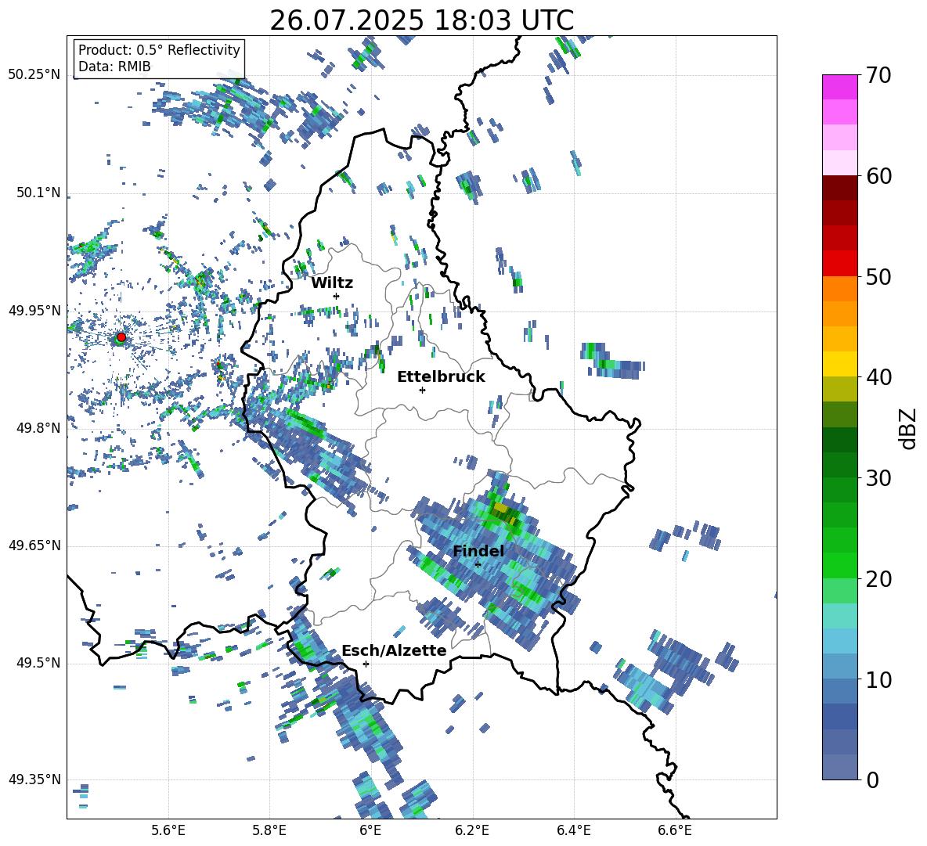Click the 50.25°N latitude label
Screen dimensions: 927x846
coord(34,75)
